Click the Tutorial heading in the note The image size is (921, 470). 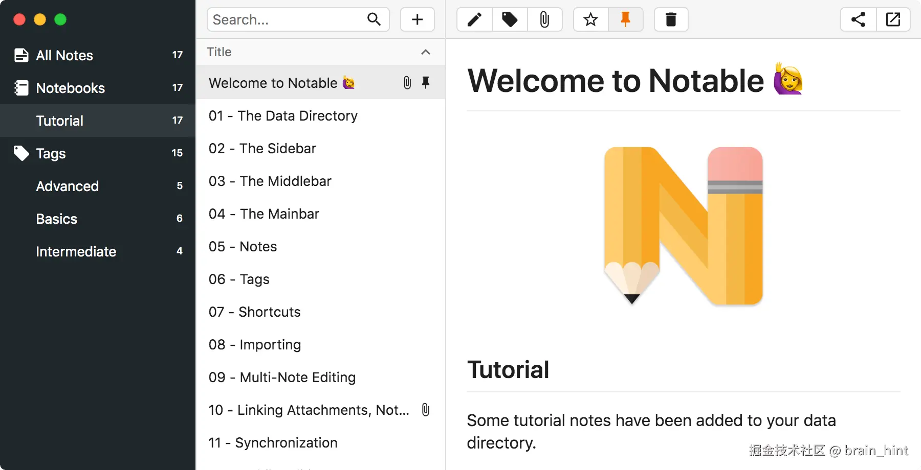(508, 369)
